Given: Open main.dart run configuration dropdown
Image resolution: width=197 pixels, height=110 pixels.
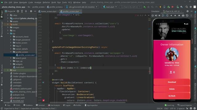Looking at the screenshot, I should [x=110, y=7].
